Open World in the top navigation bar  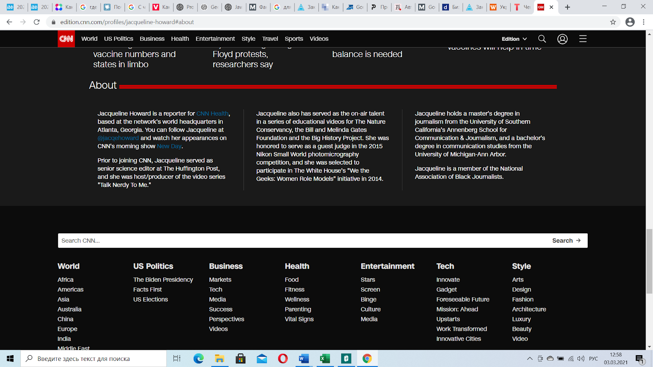(89, 39)
